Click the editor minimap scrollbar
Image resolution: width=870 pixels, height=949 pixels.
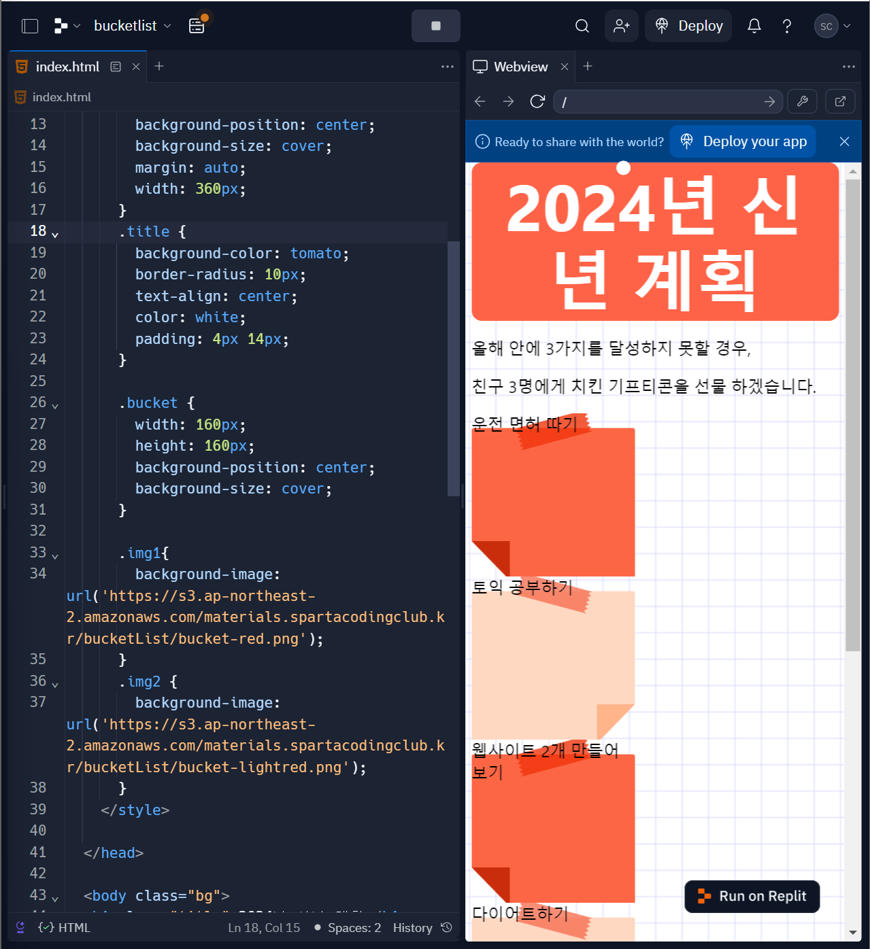click(453, 368)
